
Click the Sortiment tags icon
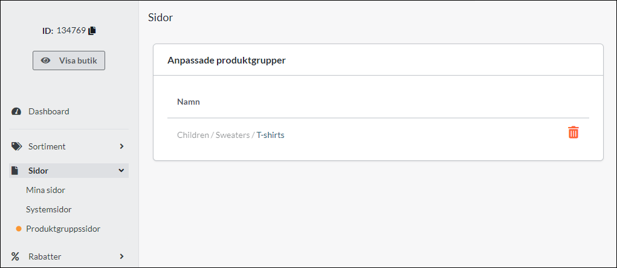(x=16, y=146)
